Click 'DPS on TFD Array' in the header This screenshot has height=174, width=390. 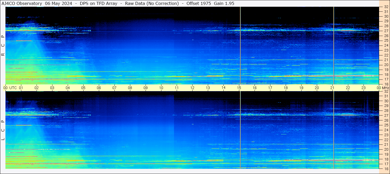pos(99,3)
